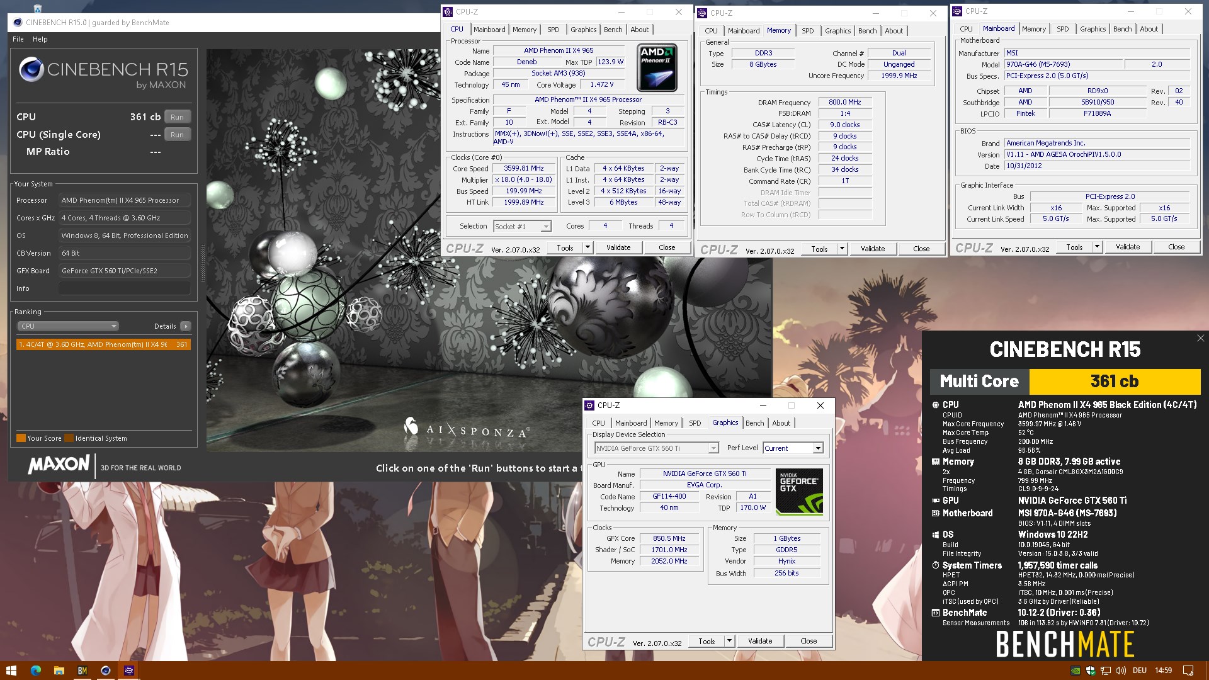Viewport: 1209px width, 680px height.
Task: Switch to BenchMate in the taskbar
Action: [x=82, y=671]
